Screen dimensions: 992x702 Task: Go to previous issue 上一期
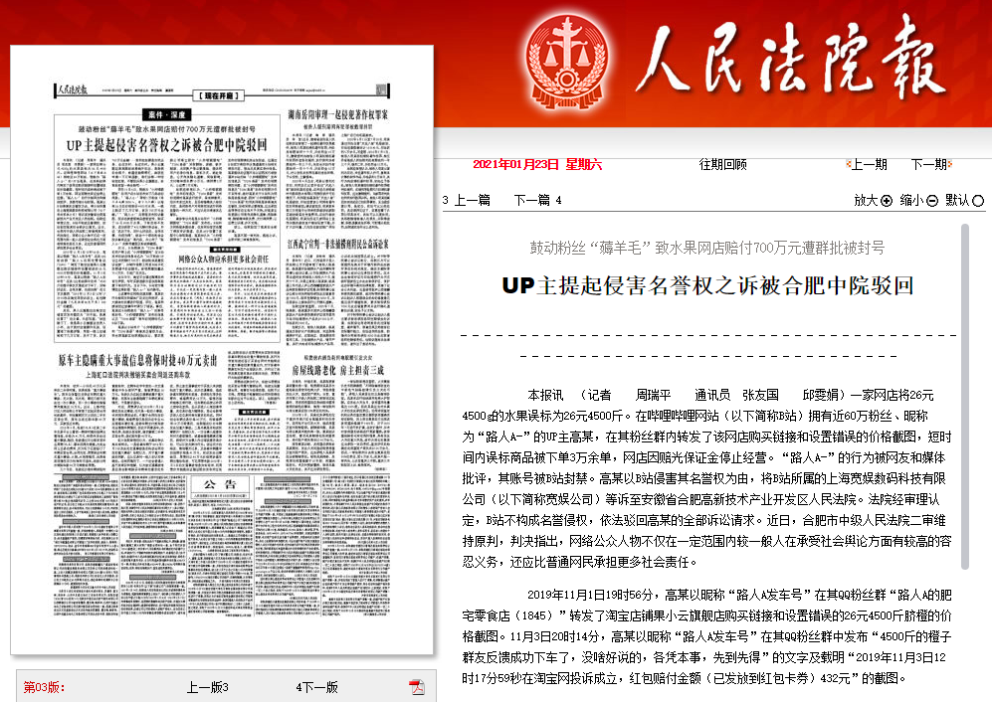pos(868,164)
